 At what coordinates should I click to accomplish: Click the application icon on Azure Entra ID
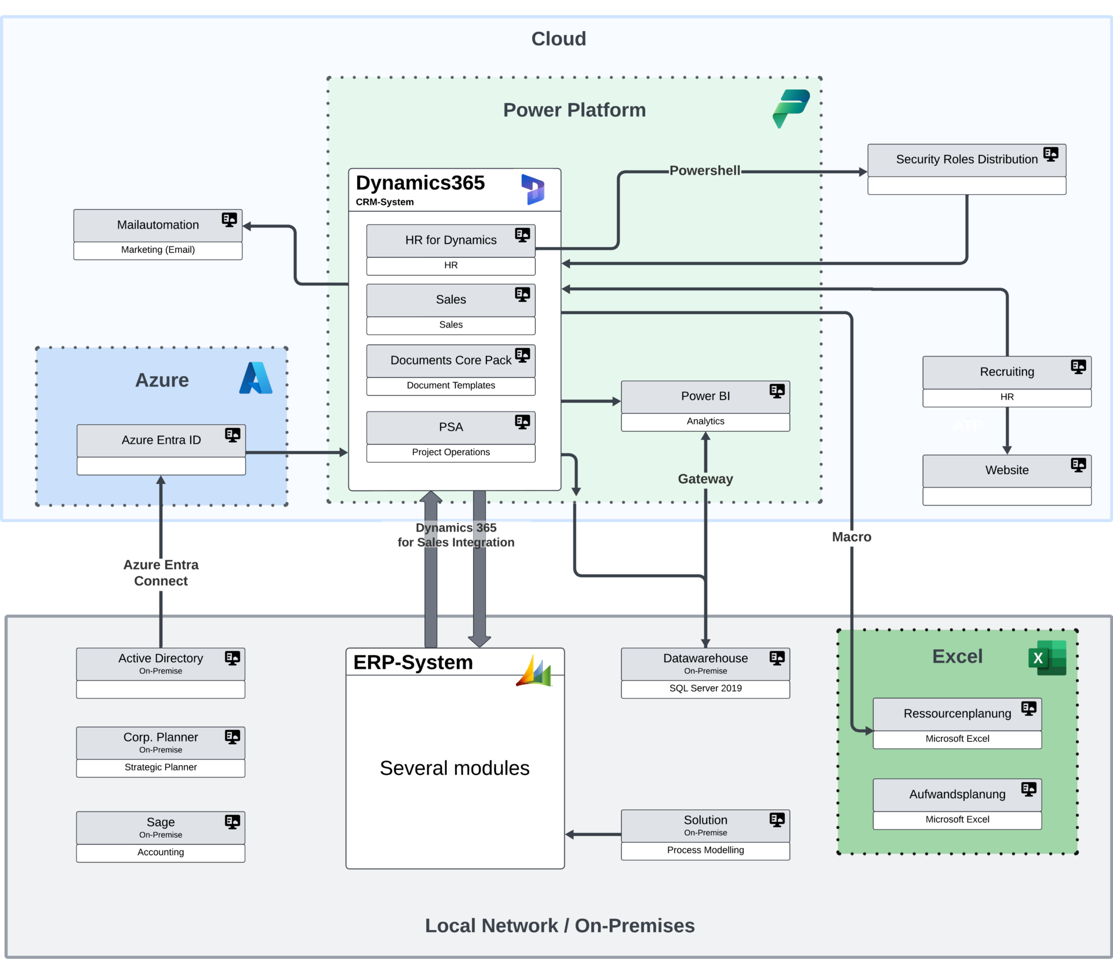click(x=232, y=435)
